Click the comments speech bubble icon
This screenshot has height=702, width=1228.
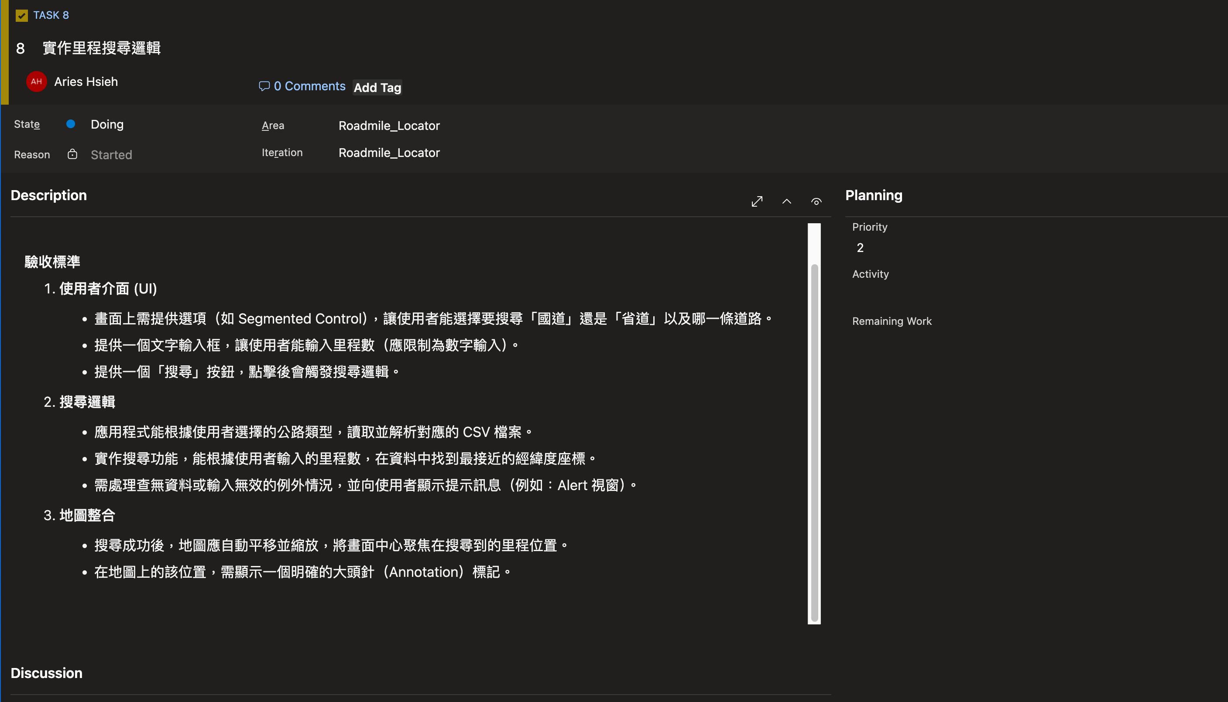coord(264,86)
